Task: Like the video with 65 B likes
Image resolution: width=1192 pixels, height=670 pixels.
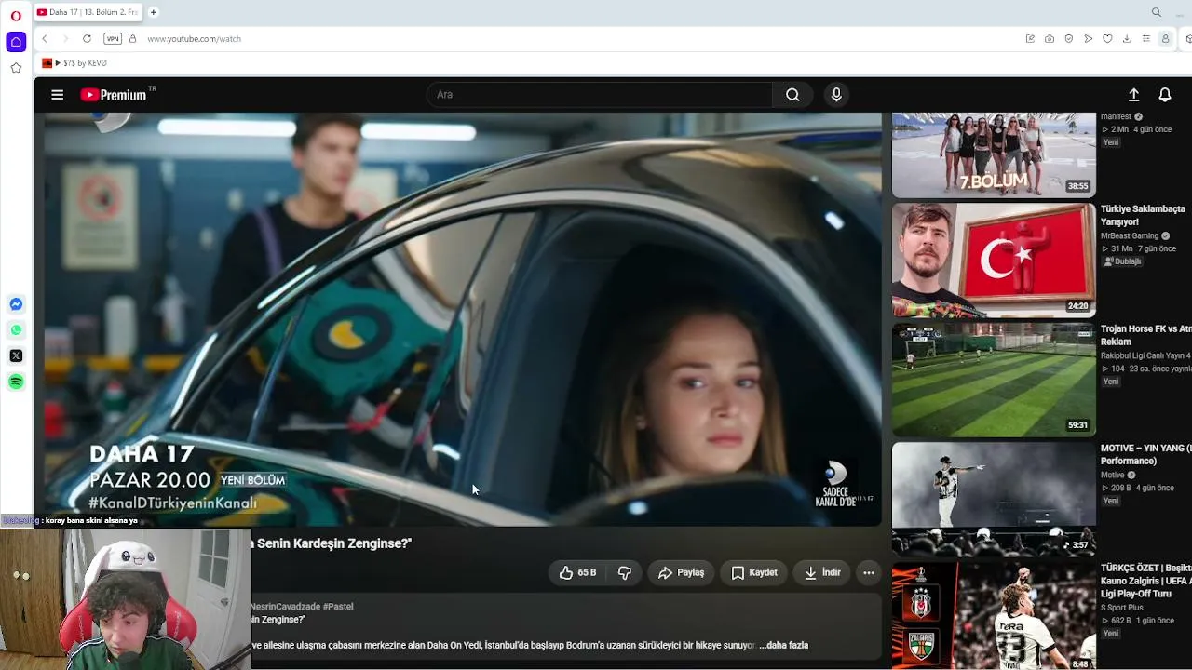Action: tap(577, 573)
